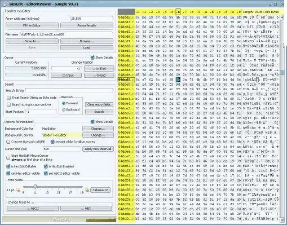
Task: Click the File name input field
Action: [66, 34]
